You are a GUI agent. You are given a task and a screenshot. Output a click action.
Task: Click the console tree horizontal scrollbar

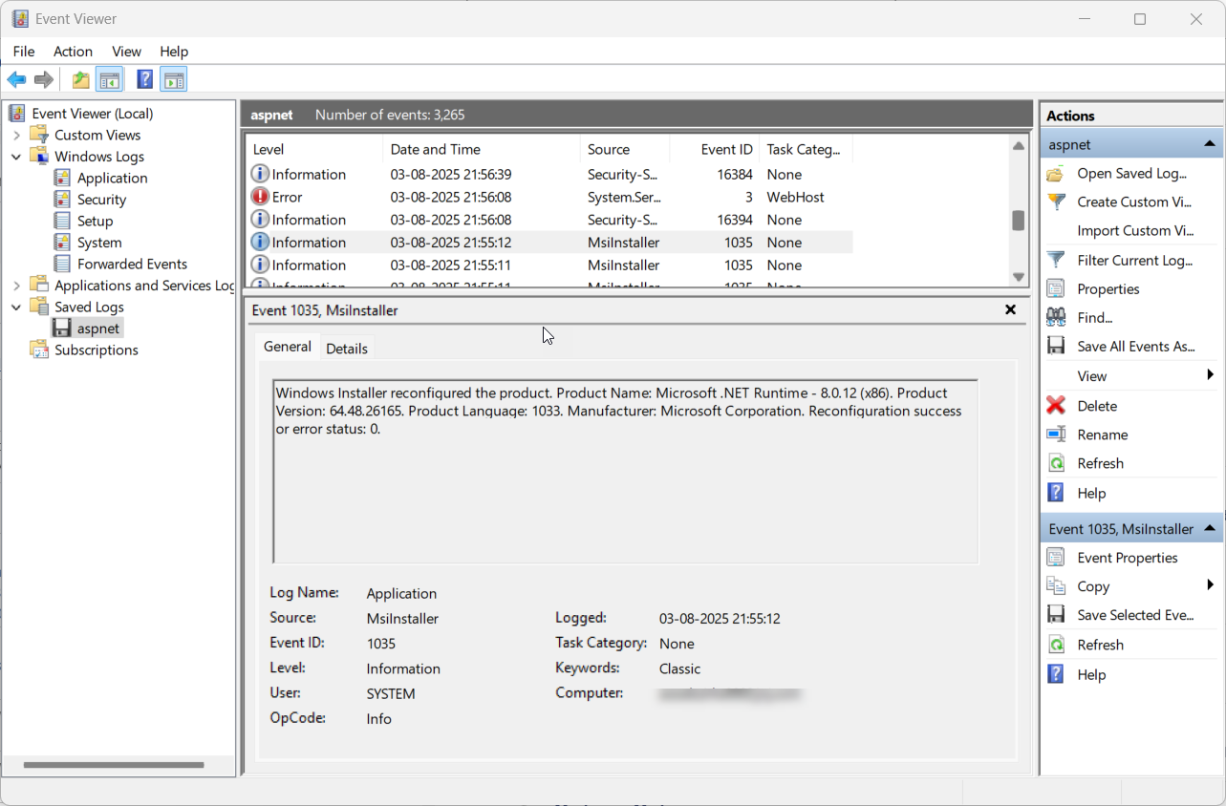pos(114,765)
